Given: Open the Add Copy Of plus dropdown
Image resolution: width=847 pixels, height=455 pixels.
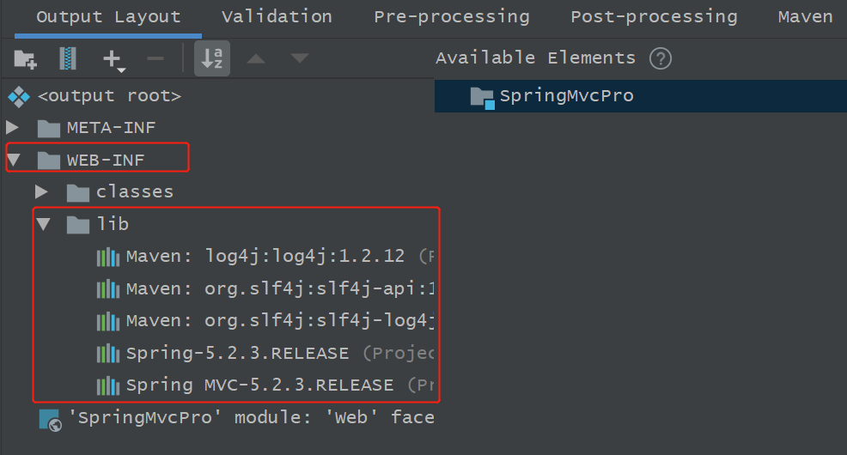Looking at the screenshot, I should (x=114, y=59).
